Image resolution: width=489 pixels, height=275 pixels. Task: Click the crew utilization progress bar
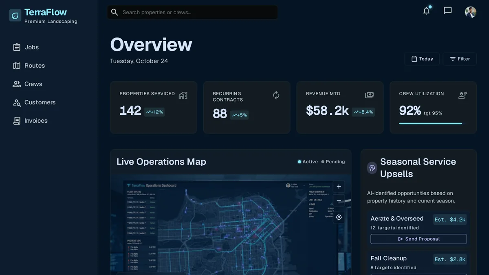coord(433,123)
